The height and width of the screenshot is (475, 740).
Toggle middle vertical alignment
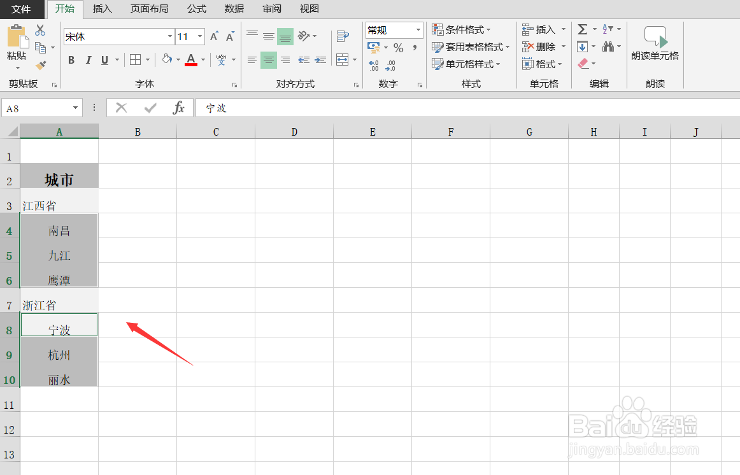click(x=269, y=36)
